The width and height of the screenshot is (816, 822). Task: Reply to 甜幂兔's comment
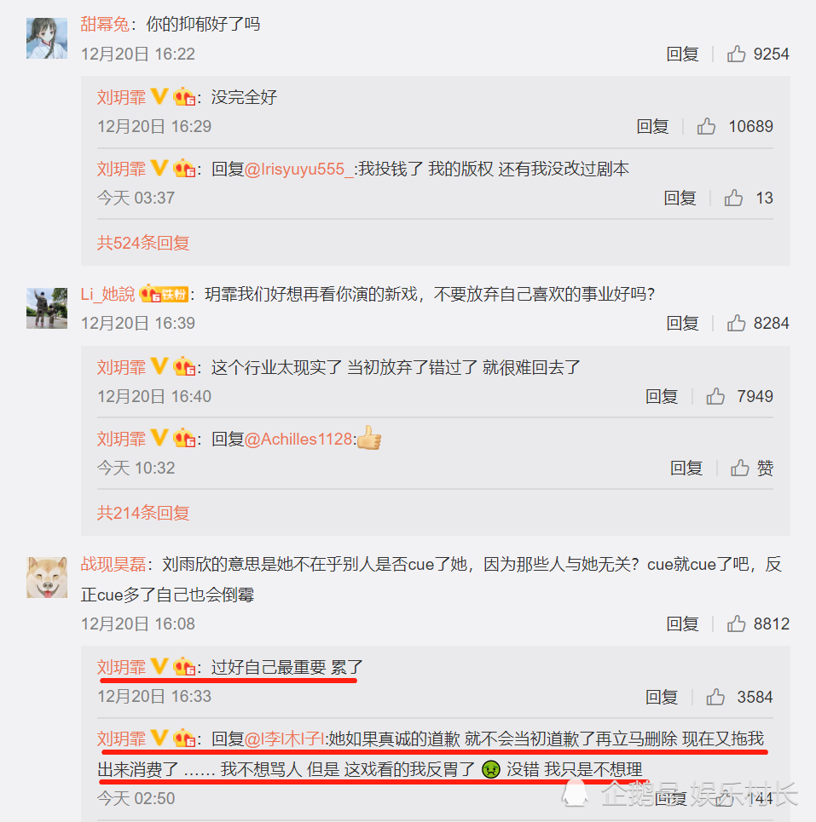[x=682, y=54]
